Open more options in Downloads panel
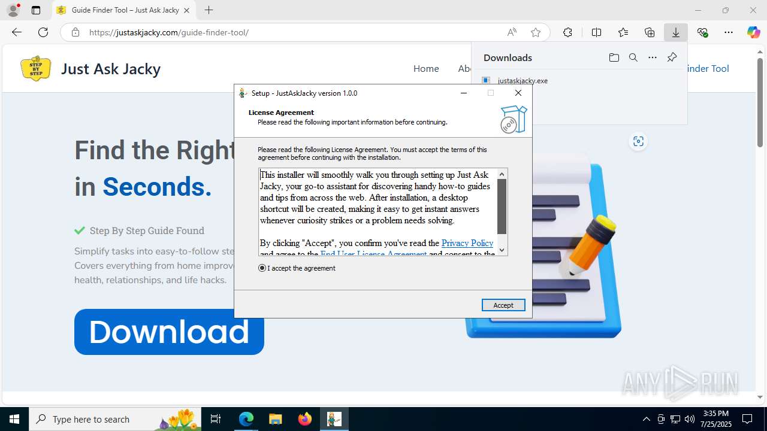This screenshot has width=767, height=431. coord(653,57)
